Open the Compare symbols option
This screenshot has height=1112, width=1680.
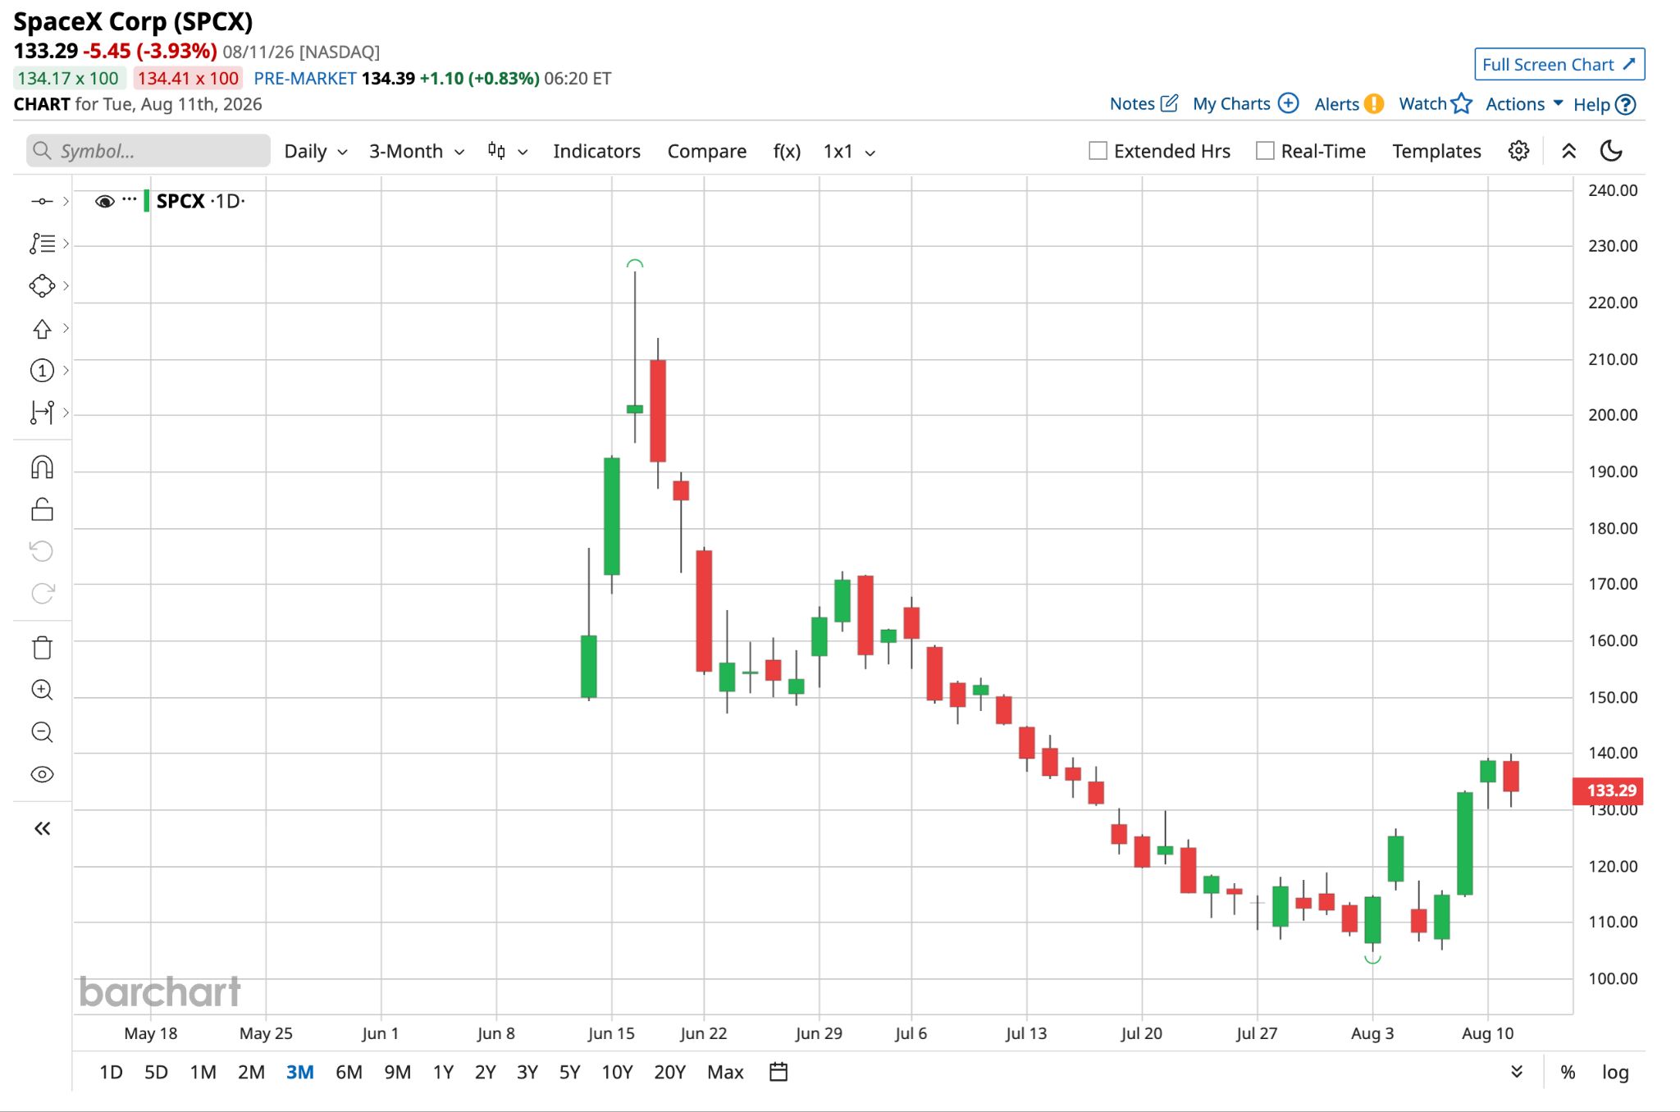coord(706,151)
